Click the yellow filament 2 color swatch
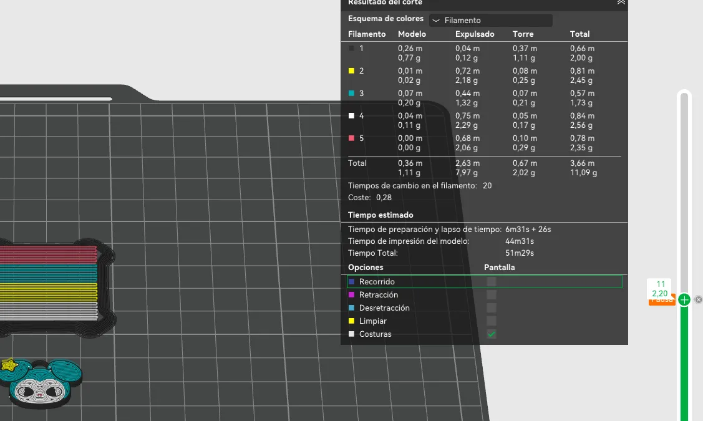The width and height of the screenshot is (703, 421). click(x=352, y=71)
